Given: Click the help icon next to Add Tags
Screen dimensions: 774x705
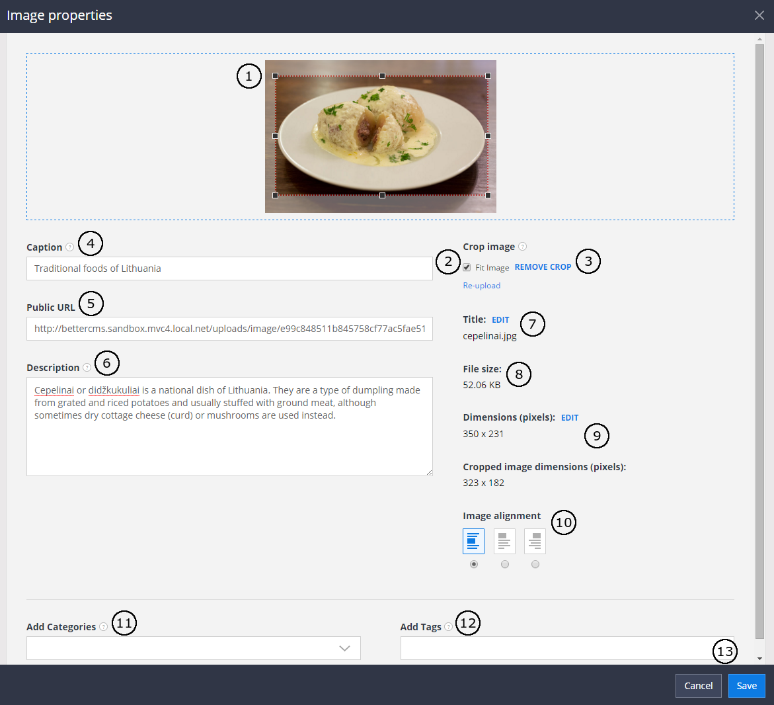Looking at the screenshot, I should (449, 627).
